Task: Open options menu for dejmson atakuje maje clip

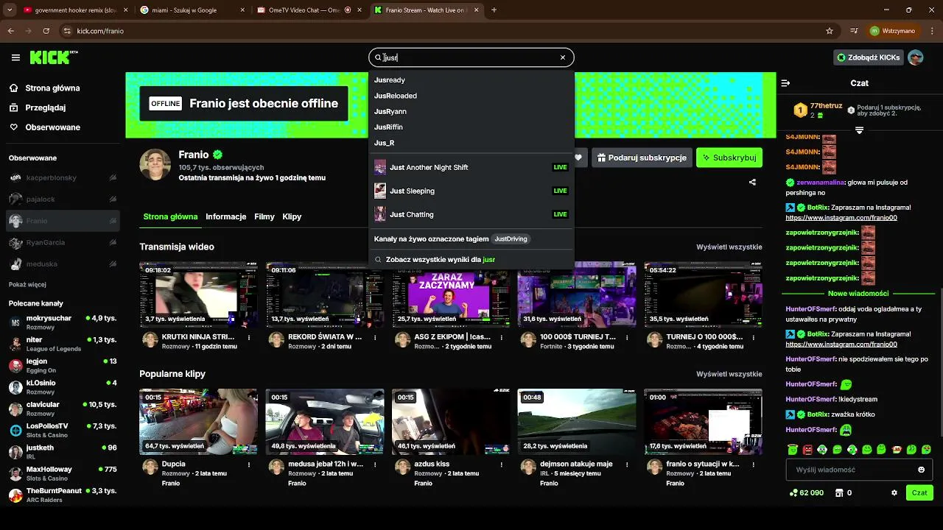Action: pyautogui.click(x=627, y=464)
